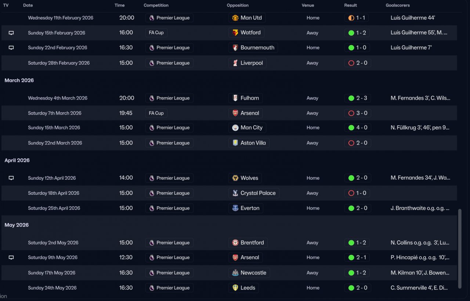Click the TV broadcast icon on the 15th February row
This screenshot has height=301, width=470.
pyautogui.click(x=11, y=33)
